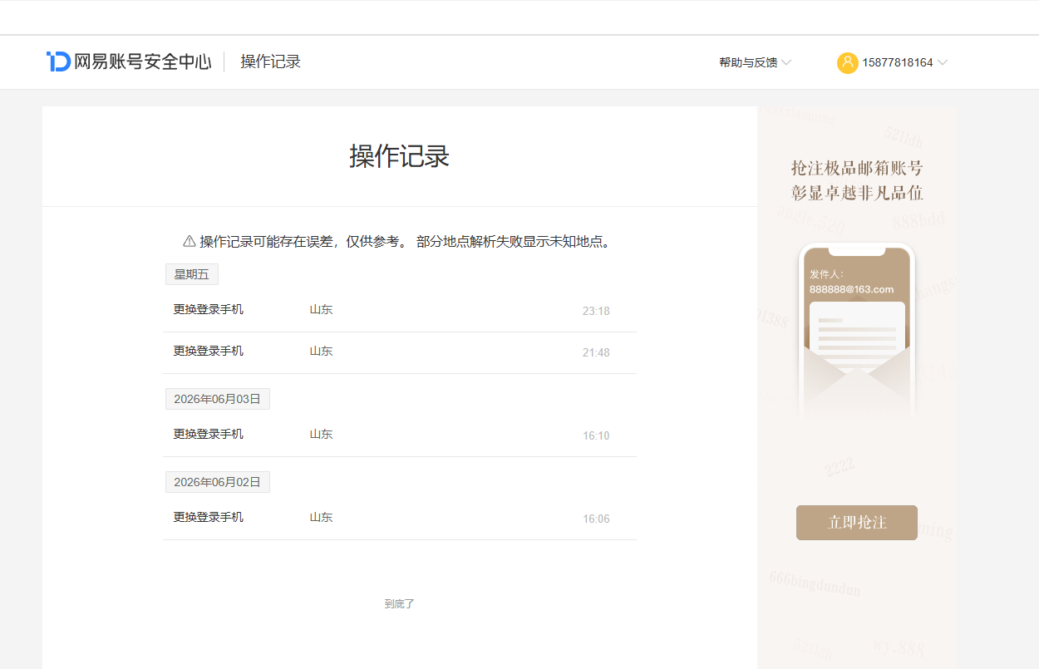The height and width of the screenshot is (669, 1039).
Task: Click the 操作记录 header label
Action: point(270,61)
